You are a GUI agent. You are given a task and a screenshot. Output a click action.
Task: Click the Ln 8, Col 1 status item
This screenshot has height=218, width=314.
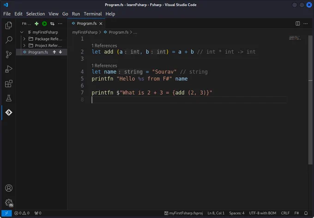tap(216, 213)
